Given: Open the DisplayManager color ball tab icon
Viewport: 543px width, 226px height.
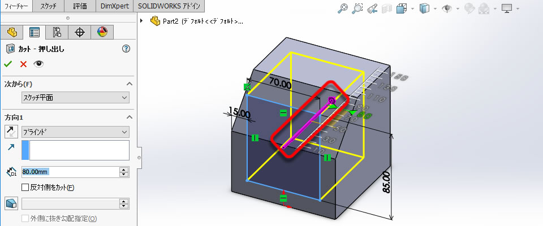Looking at the screenshot, I should [102, 33].
